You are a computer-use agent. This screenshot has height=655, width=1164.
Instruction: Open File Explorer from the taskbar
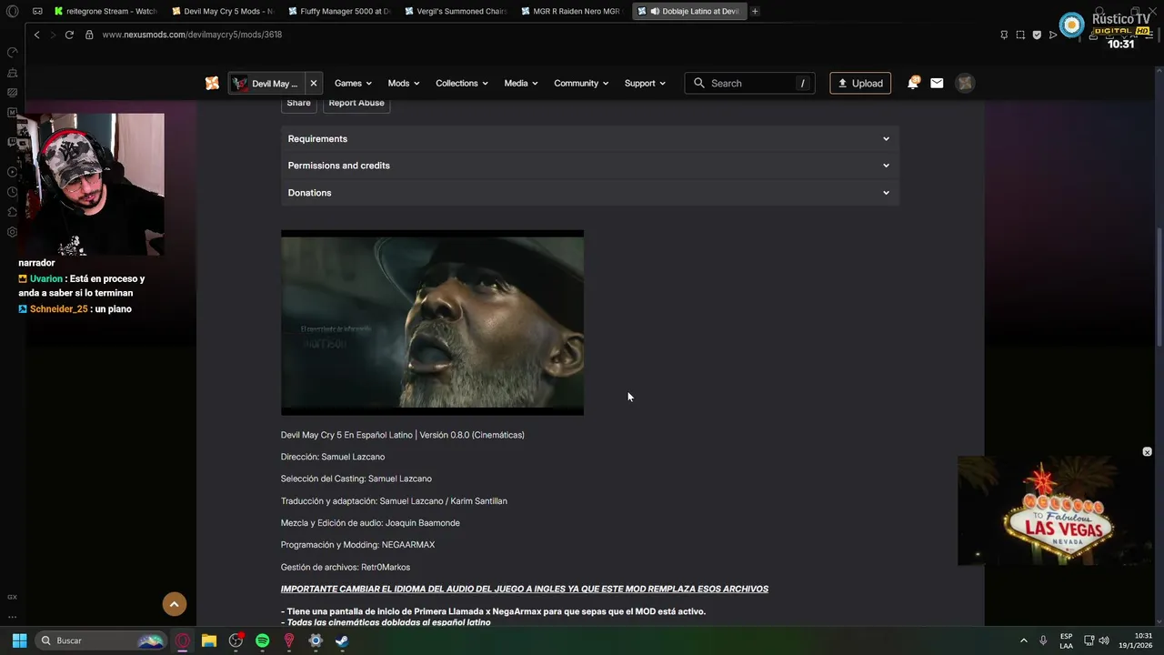point(209,640)
